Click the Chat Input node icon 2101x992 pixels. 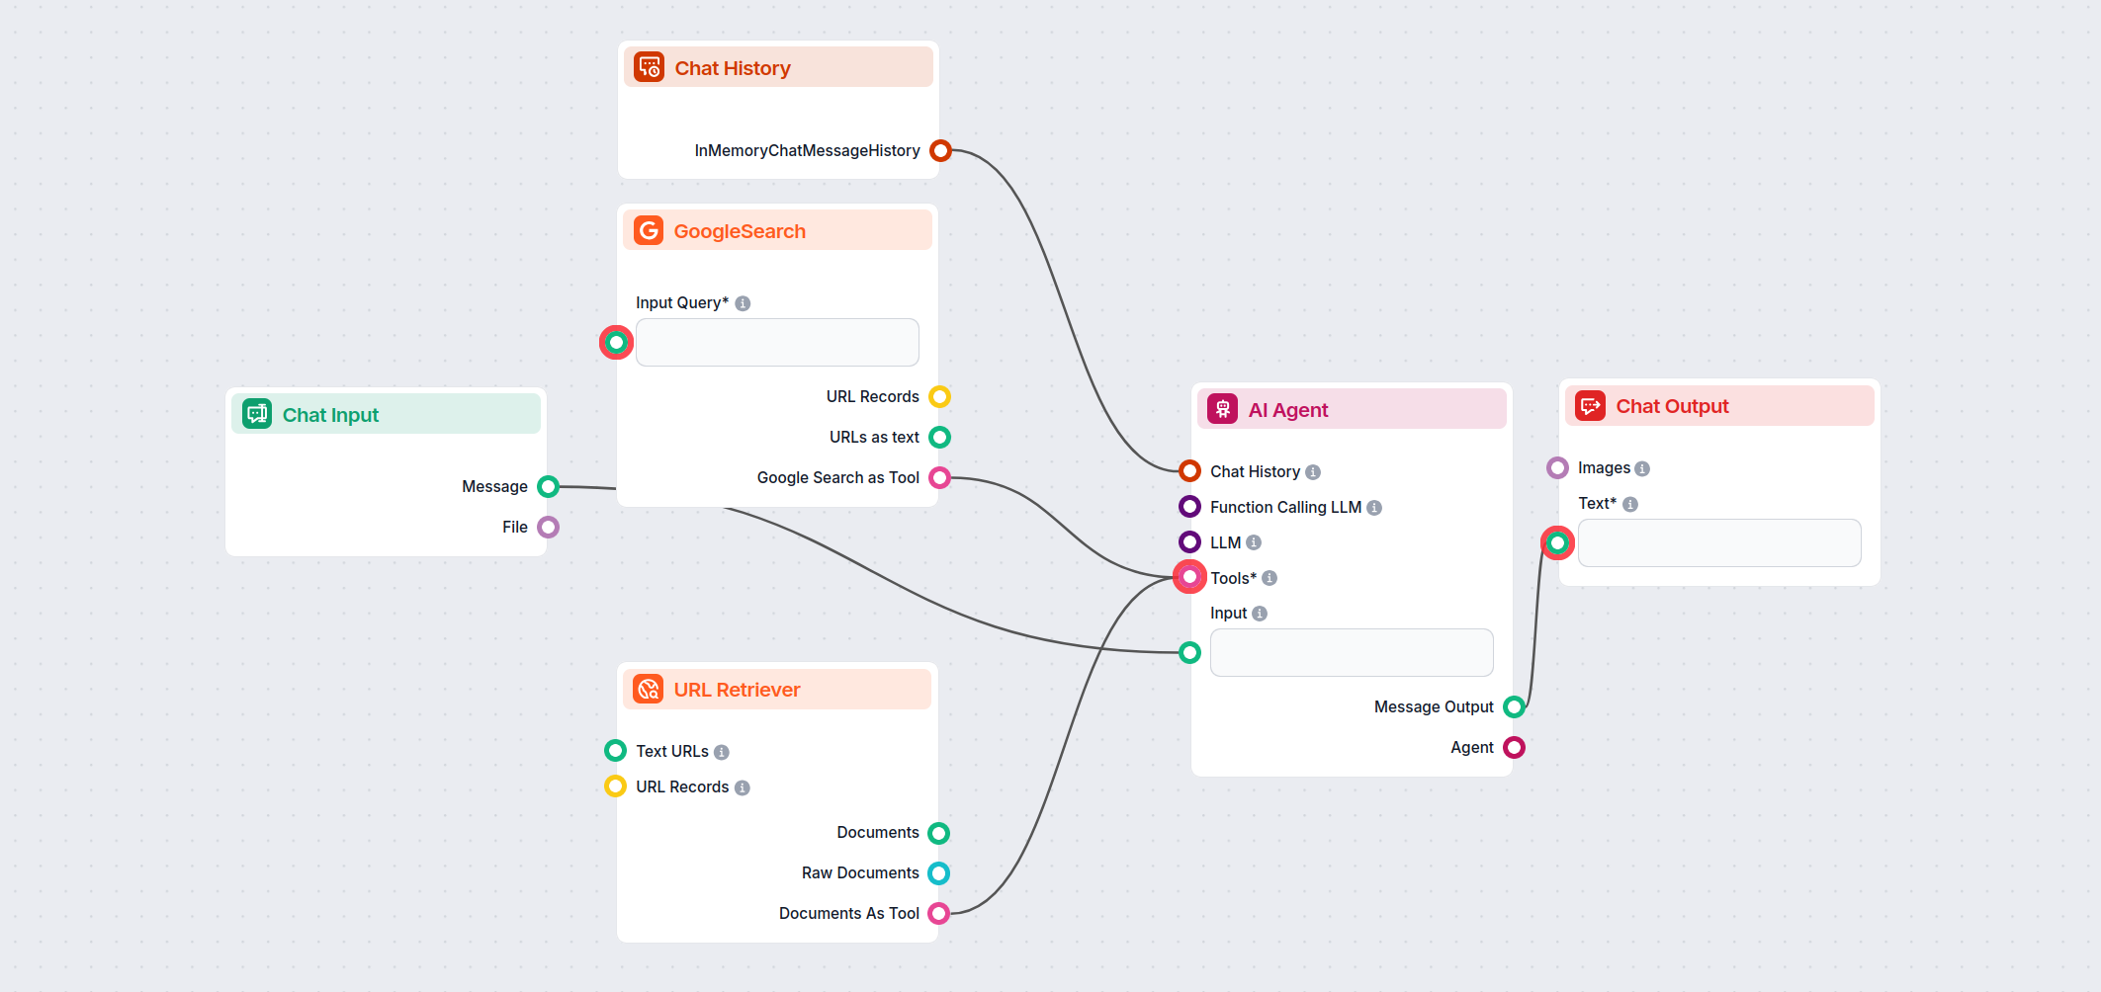point(255,413)
